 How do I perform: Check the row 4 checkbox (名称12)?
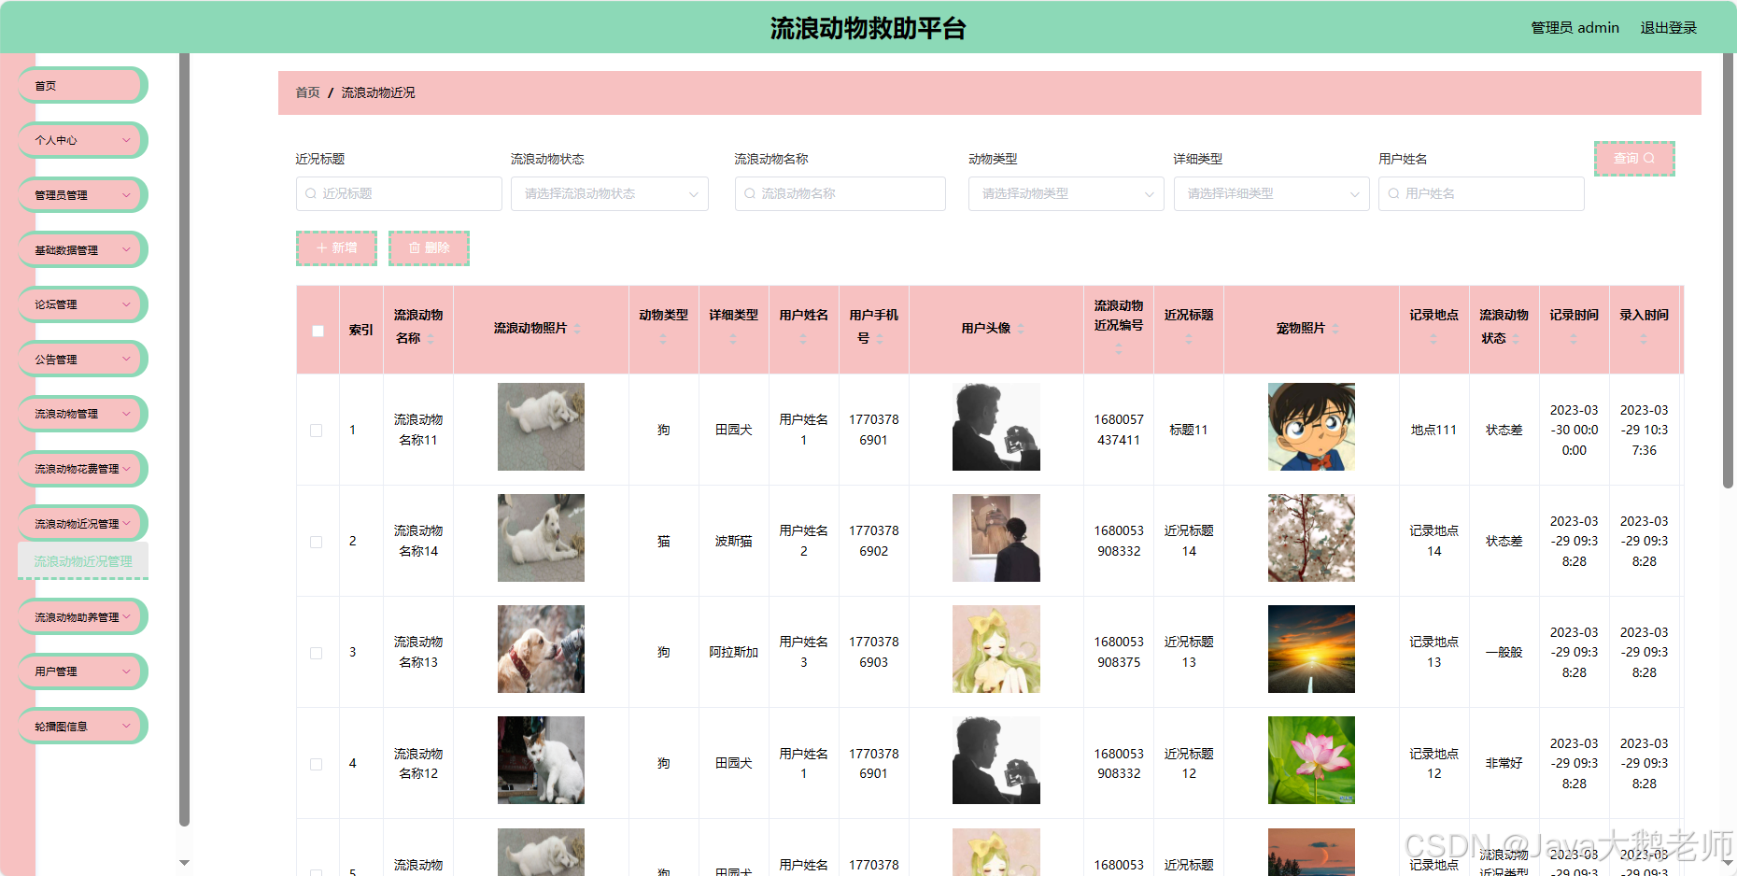point(317,764)
